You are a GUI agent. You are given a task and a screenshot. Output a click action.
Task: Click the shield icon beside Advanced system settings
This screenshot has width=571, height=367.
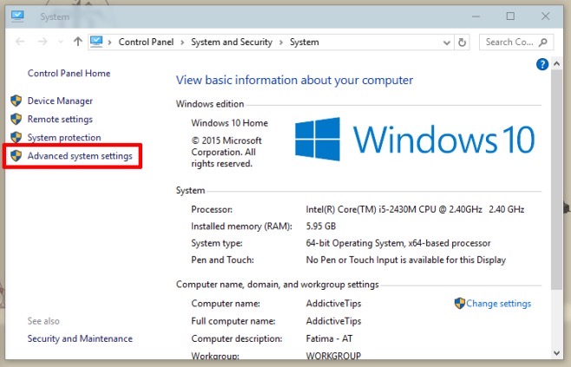(16, 155)
